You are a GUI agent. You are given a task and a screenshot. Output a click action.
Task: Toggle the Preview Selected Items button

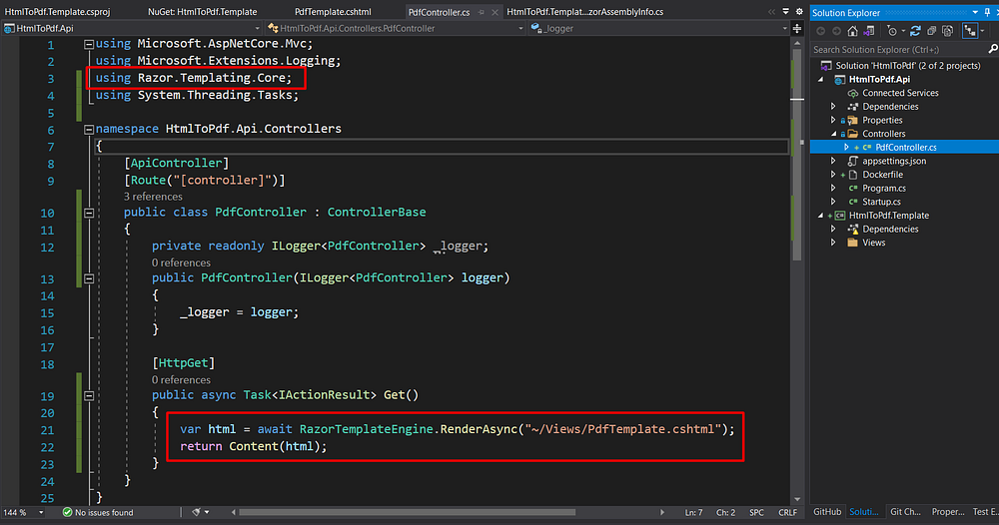(972, 31)
